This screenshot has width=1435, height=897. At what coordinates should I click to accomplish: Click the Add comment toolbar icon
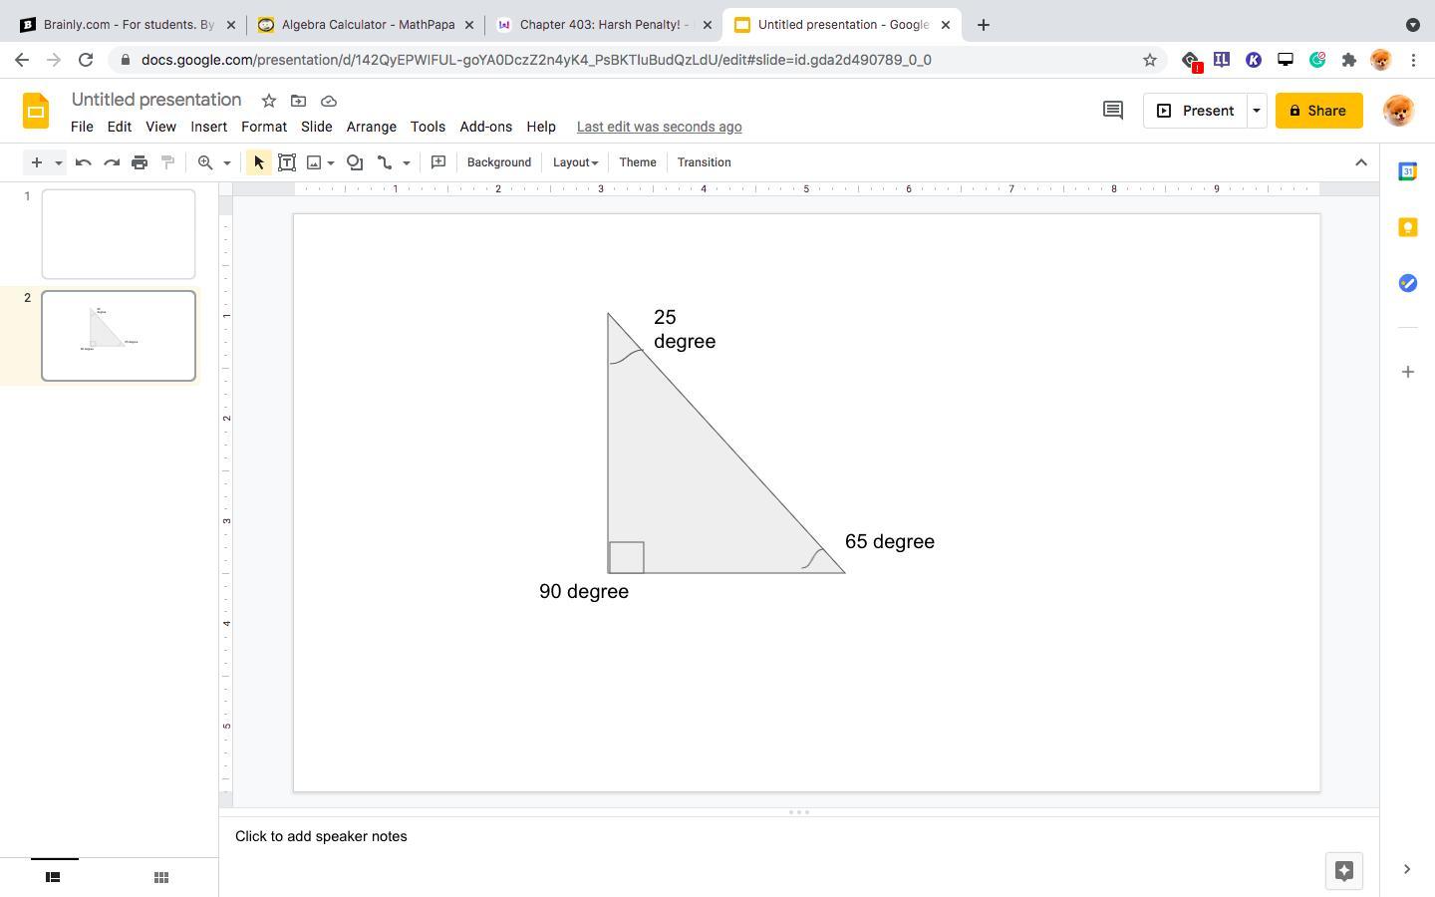(x=438, y=162)
